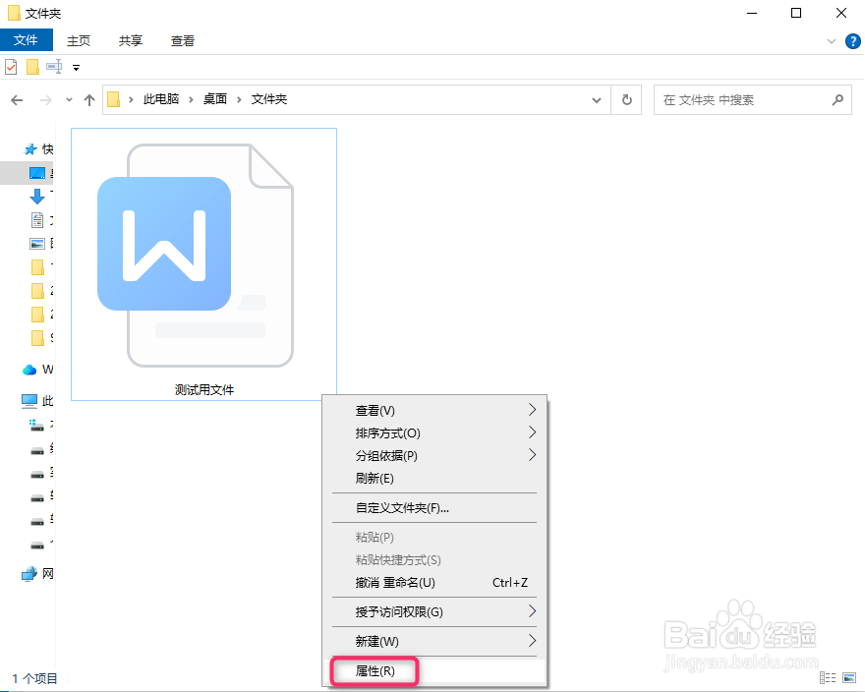The width and height of the screenshot is (865, 692).
Task: Expand the chevron after 桌面 in path
Action: pos(240,100)
